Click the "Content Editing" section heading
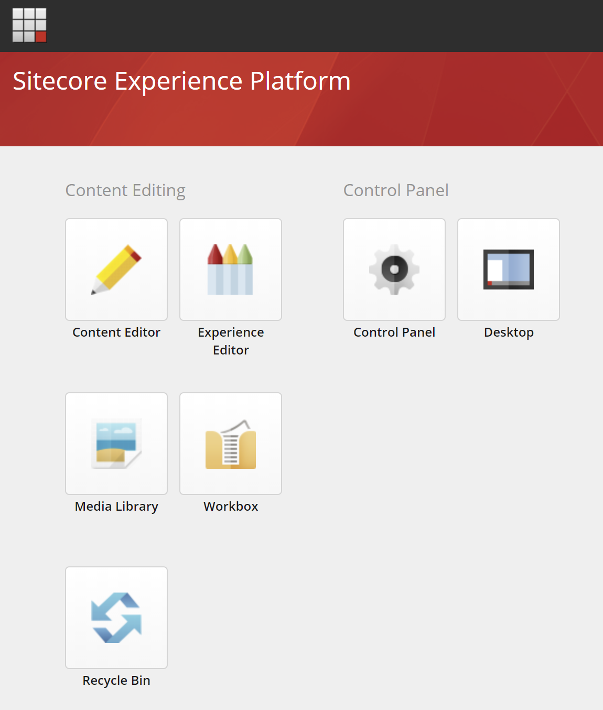The height and width of the screenshot is (710, 603). pos(125,190)
